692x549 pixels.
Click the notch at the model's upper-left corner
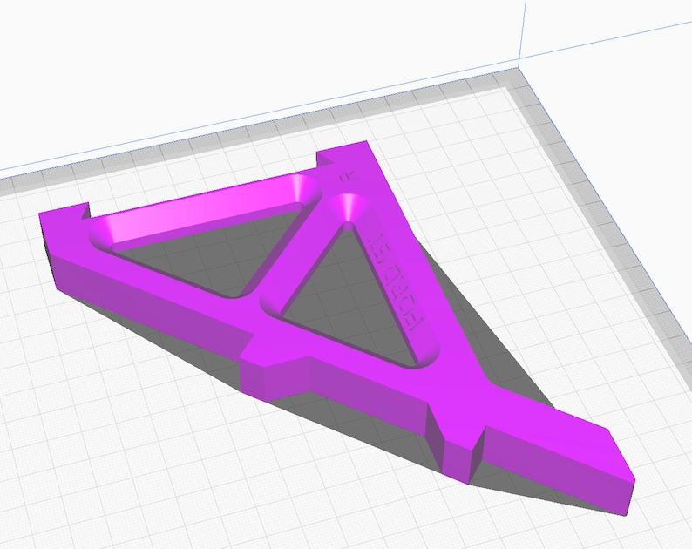click(x=85, y=210)
